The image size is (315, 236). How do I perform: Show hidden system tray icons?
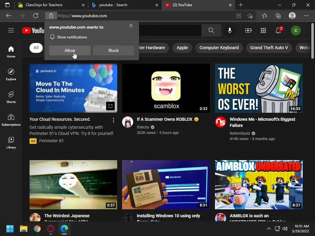tap(269, 229)
